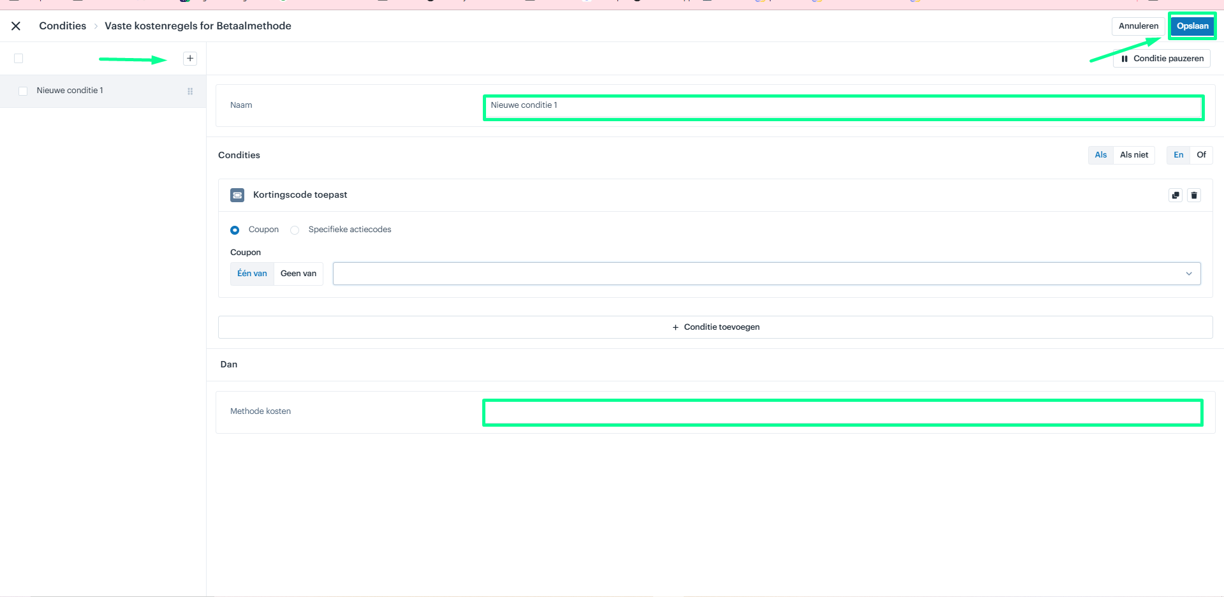The image size is (1224, 597).
Task: Tick the checkbox next to Nieuwe conditie 1
Action: pos(23,91)
